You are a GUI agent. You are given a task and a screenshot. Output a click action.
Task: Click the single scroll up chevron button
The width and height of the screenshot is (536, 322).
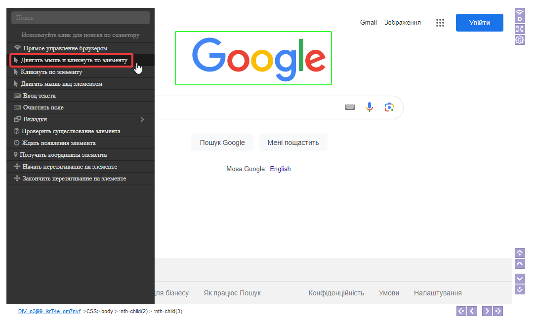click(519, 264)
